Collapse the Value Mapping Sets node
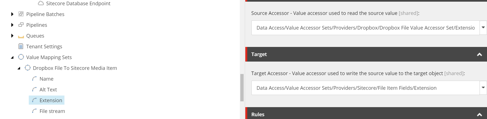 pos(12,57)
